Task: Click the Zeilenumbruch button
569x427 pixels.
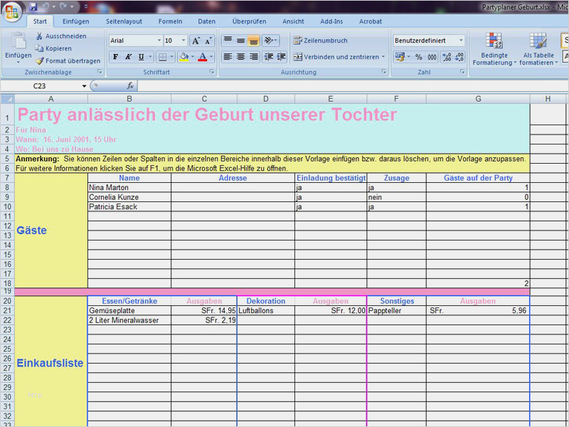Action: click(x=321, y=41)
